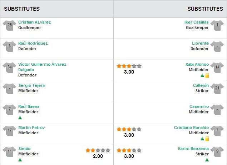Open Raúl Rodríguez's player profile link
This screenshot has height=165, width=227.
pyautogui.click(x=33, y=43)
